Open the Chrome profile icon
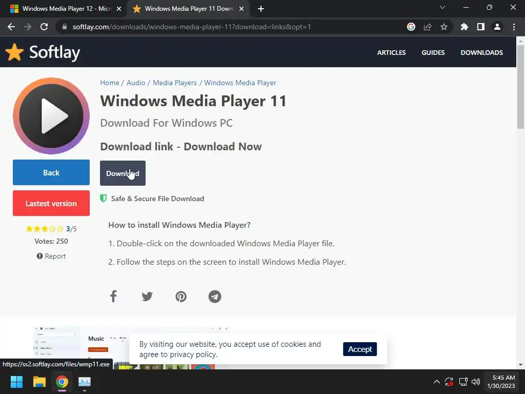The image size is (525, 394). click(497, 27)
